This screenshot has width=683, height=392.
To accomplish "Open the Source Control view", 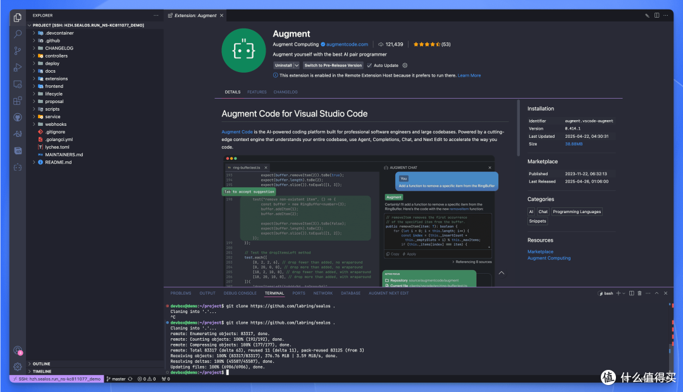I will [x=18, y=51].
